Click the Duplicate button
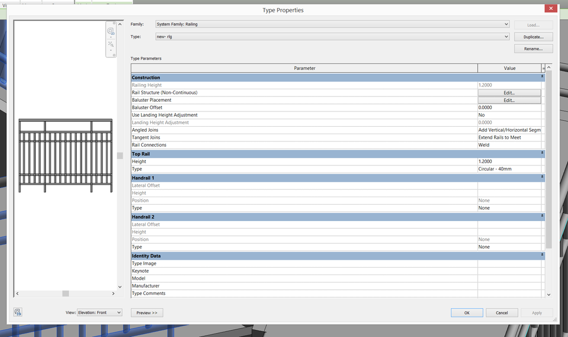Screen dimensions: 568x337 [533, 37]
